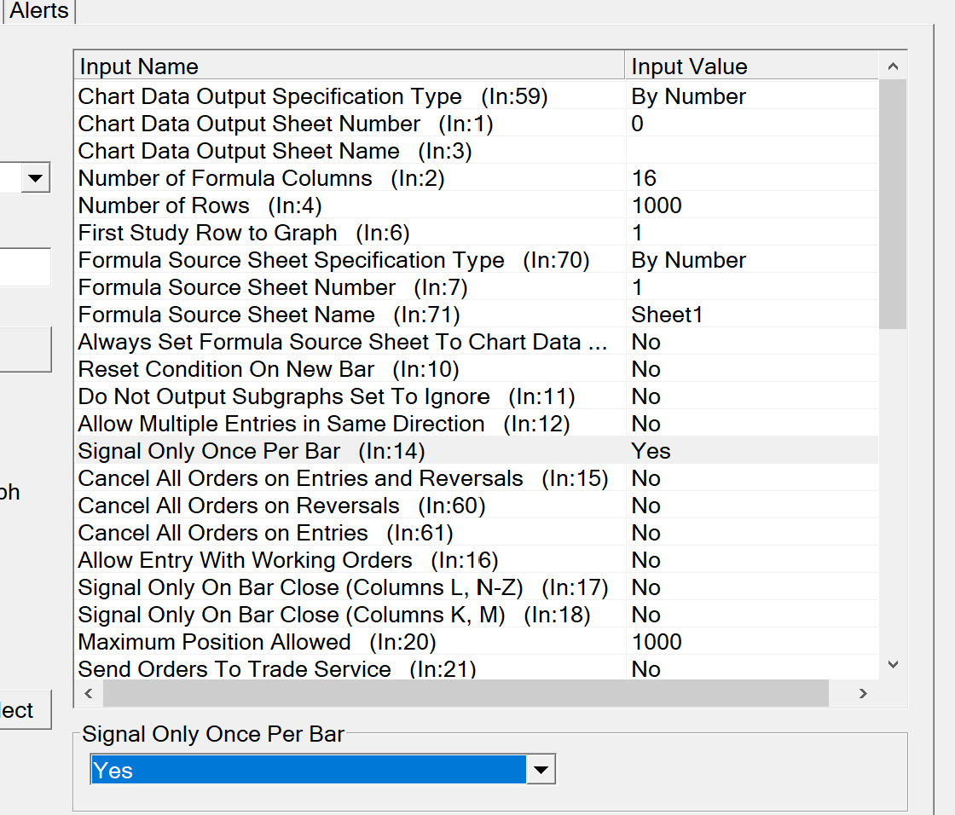The image size is (955, 815).
Task: Click the Input Name column header
Action: pos(350,66)
